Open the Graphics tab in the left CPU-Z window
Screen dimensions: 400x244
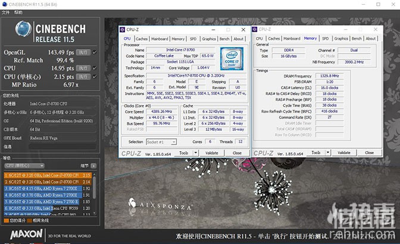click(x=209, y=39)
